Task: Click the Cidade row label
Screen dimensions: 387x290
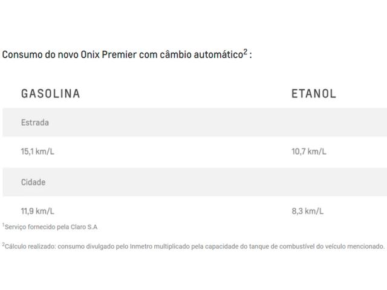Action: (33, 182)
